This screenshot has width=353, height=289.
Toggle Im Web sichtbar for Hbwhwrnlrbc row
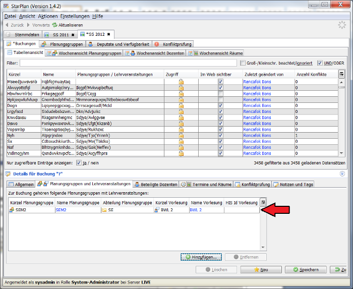221,94
